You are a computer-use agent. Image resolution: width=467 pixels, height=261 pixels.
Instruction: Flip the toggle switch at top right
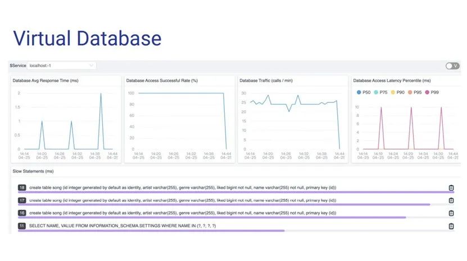pyautogui.click(x=452, y=66)
